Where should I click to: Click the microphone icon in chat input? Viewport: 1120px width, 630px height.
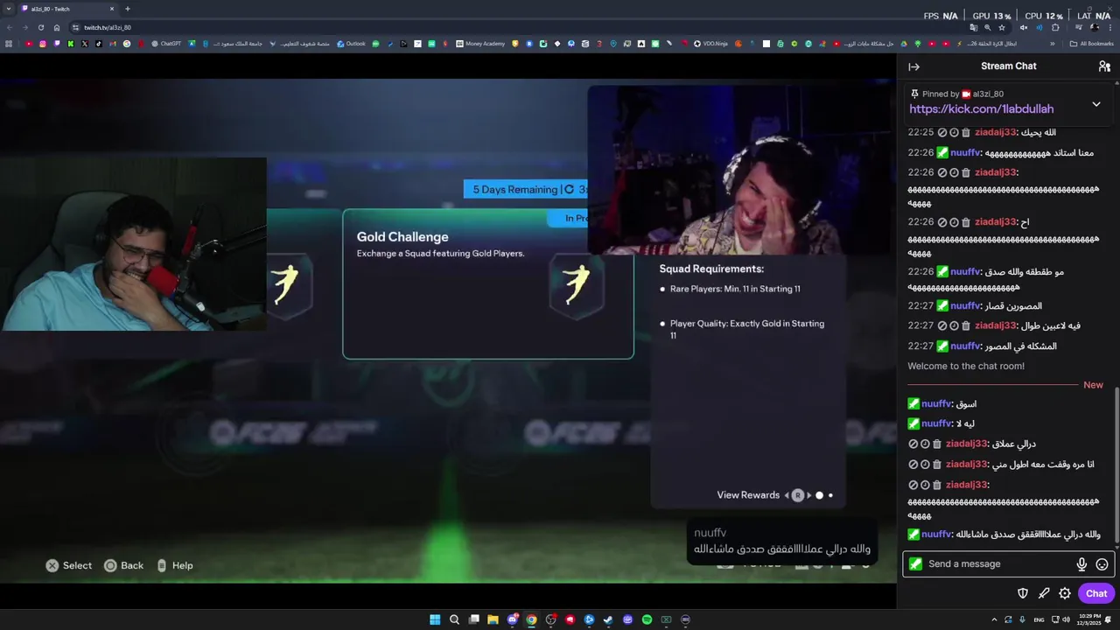[1081, 564]
